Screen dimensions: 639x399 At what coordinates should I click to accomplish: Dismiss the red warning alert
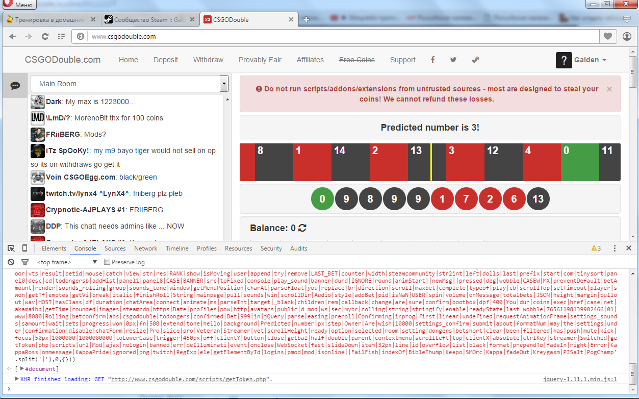[x=609, y=89]
